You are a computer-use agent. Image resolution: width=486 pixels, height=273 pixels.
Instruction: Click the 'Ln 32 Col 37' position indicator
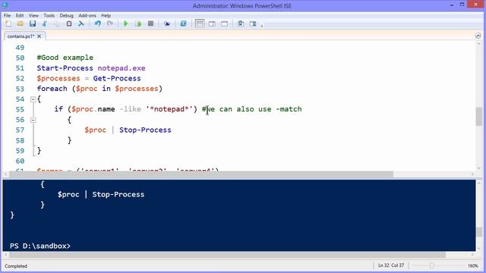pyautogui.click(x=391, y=265)
